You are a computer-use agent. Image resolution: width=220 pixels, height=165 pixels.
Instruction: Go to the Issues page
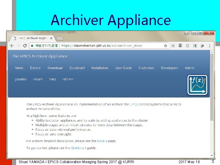pos(38,79)
